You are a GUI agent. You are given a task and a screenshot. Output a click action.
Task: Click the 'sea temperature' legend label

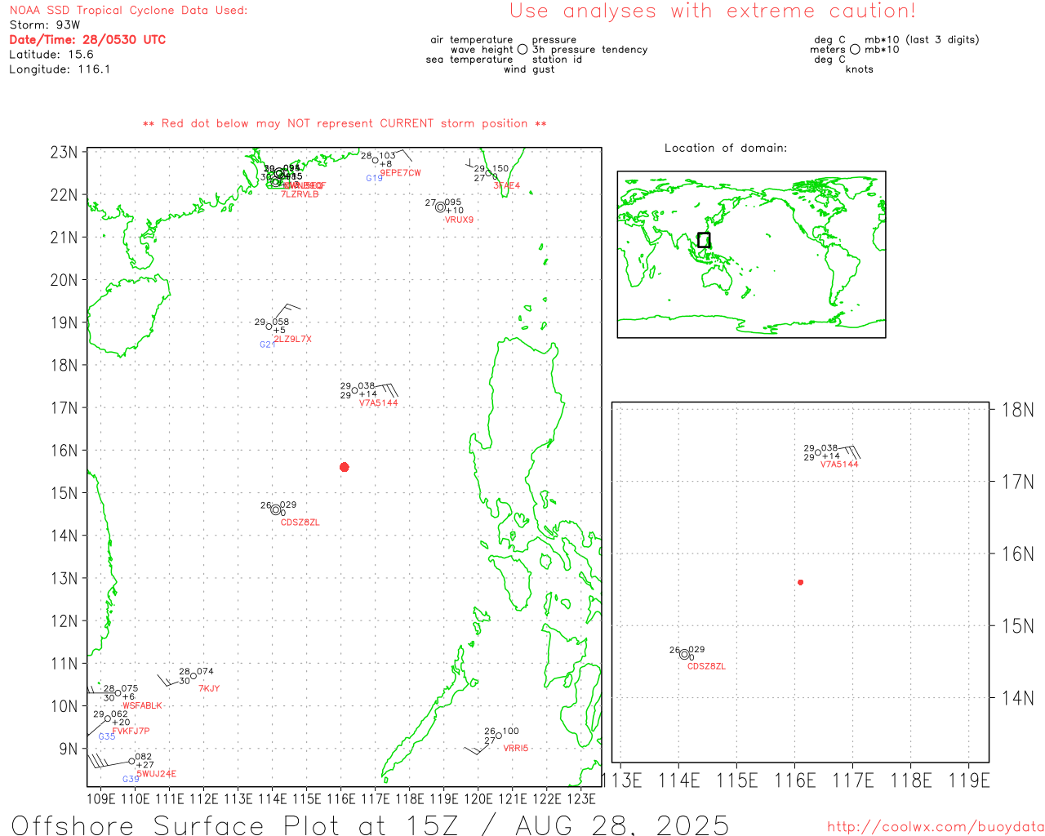469,60
